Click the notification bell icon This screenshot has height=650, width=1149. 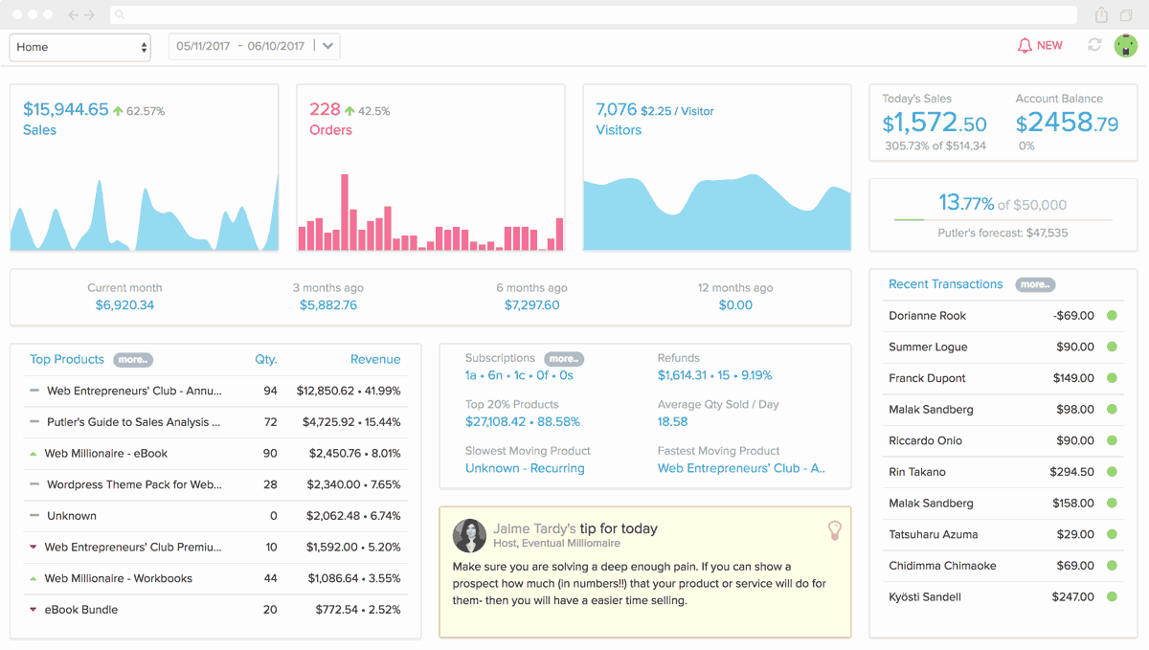[1025, 45]
